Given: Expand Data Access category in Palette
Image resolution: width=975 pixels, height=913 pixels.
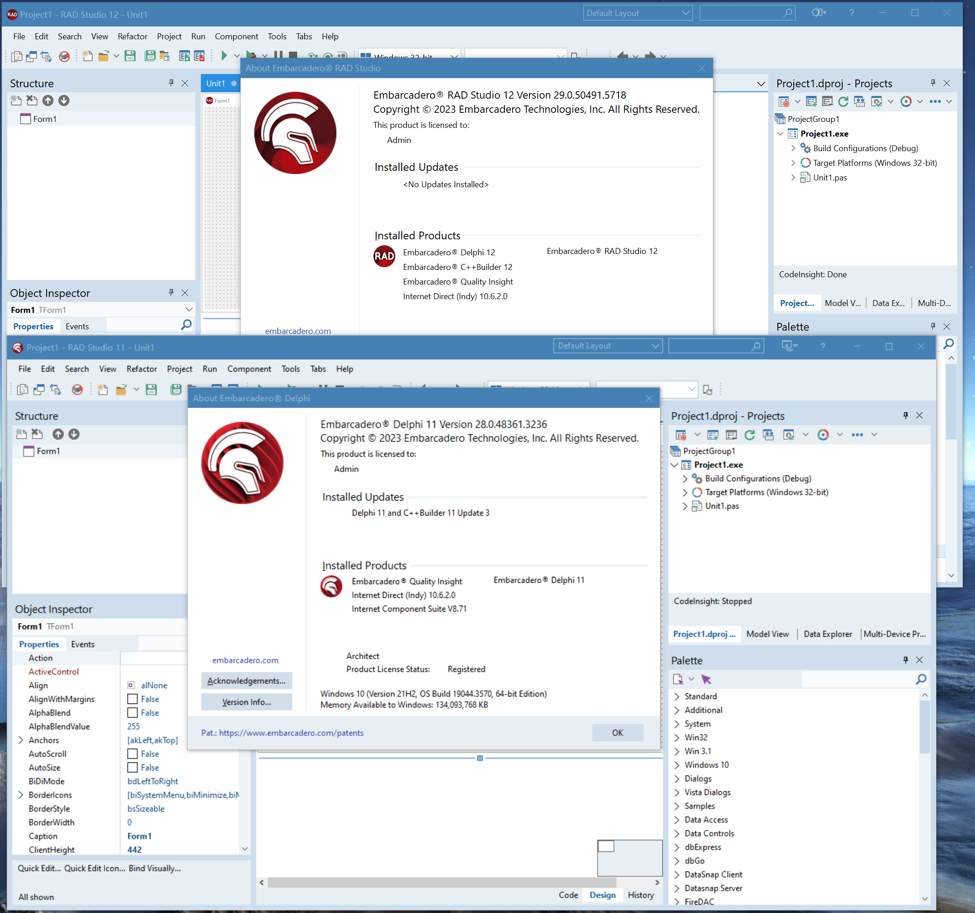Looking at the screenshot, I should (x=677, y=820).
